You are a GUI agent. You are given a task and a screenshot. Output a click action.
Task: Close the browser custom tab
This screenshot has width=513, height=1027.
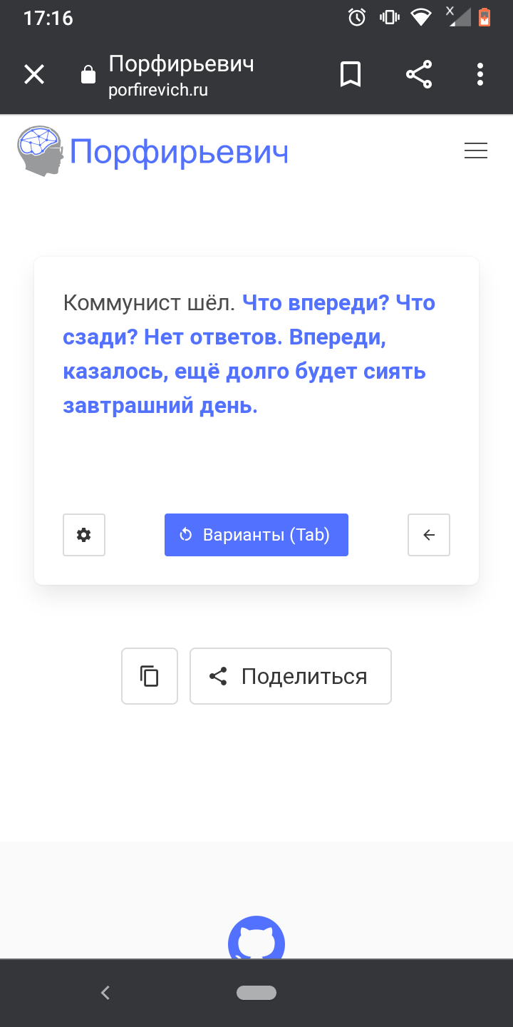click(x=34, y=74)
